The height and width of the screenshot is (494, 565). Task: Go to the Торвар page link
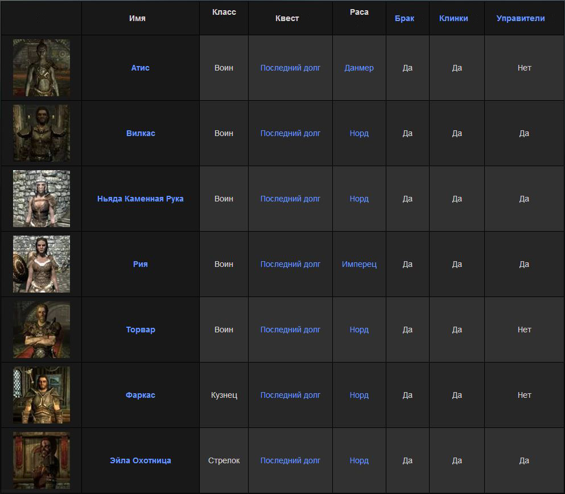pos(141,330)
